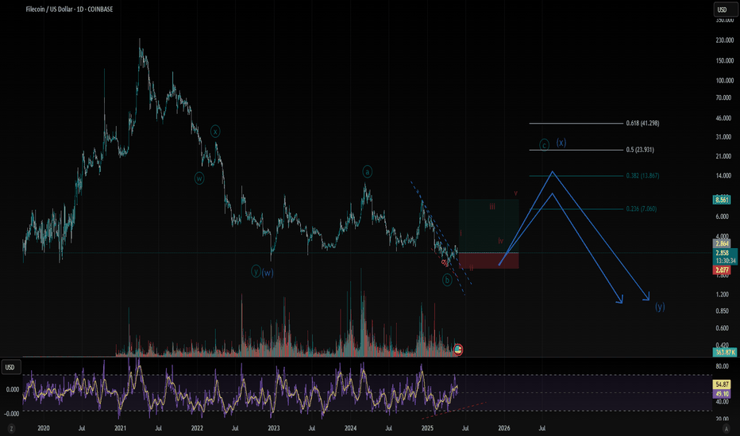740x436 pixels.
Task: Click the 2023 label on the time axis
Action: coord(274,428)
